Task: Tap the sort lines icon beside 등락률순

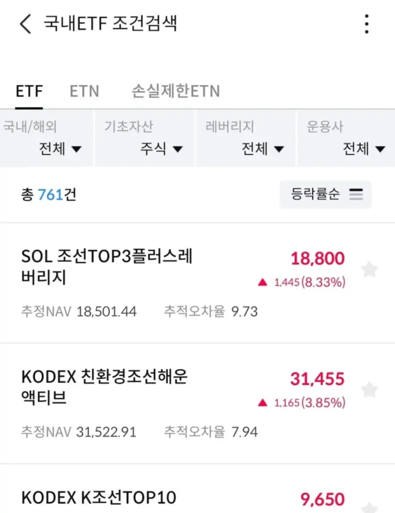Action: [356, 194]
